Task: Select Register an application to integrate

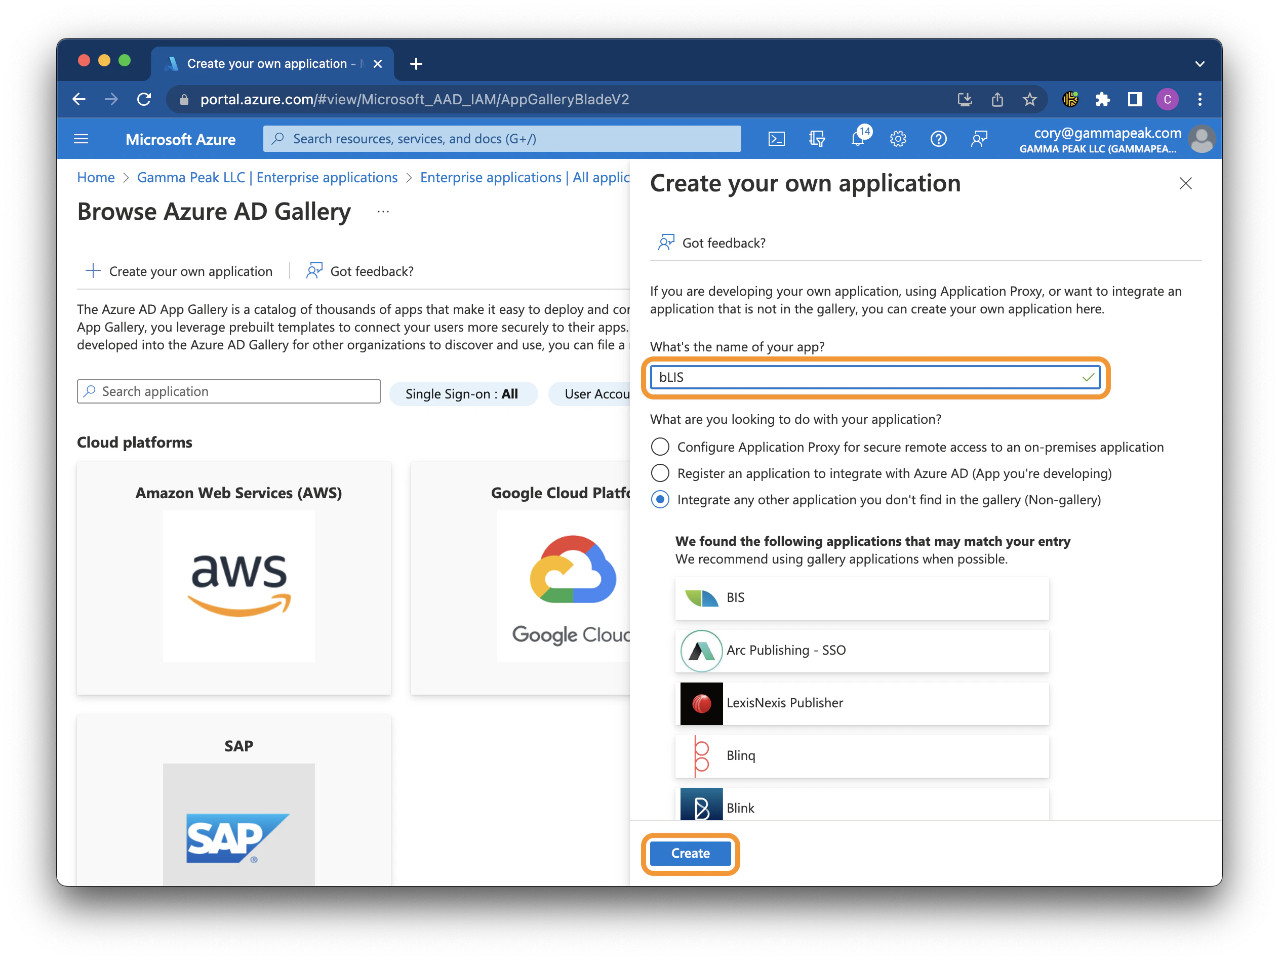Action: click(x=660, y=473)
